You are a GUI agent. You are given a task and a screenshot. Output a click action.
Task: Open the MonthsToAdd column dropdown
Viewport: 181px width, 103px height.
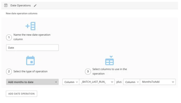(x=158, y=82)
